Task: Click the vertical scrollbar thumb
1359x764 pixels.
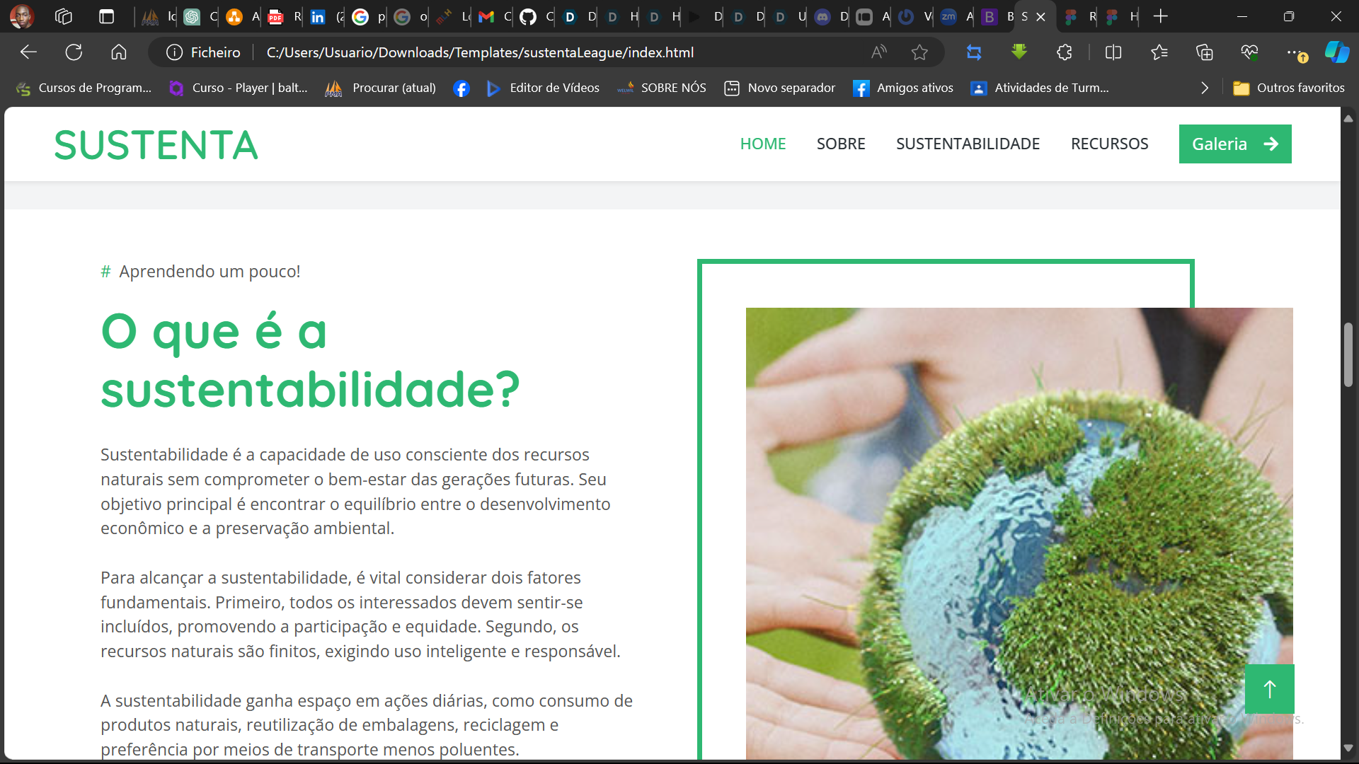Action: (1348, 355)
